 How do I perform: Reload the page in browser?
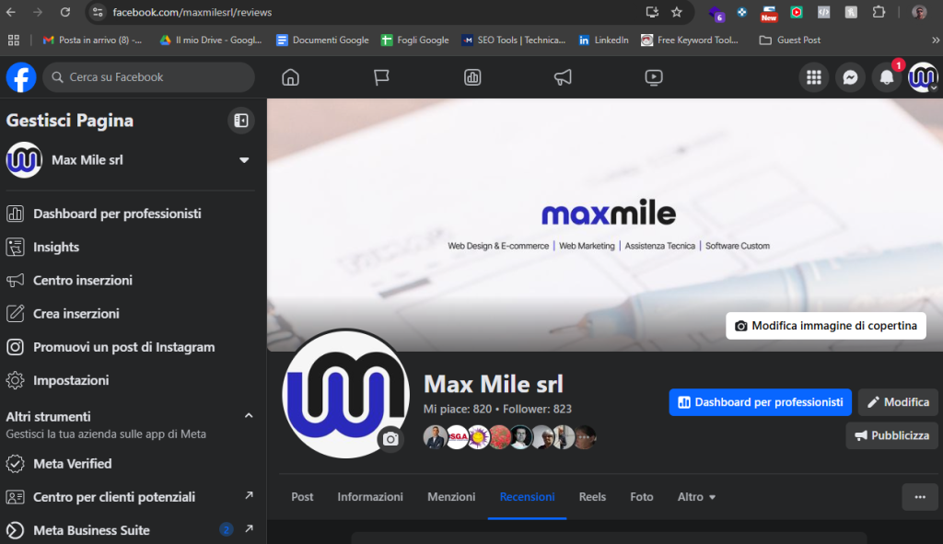point(65,12)
